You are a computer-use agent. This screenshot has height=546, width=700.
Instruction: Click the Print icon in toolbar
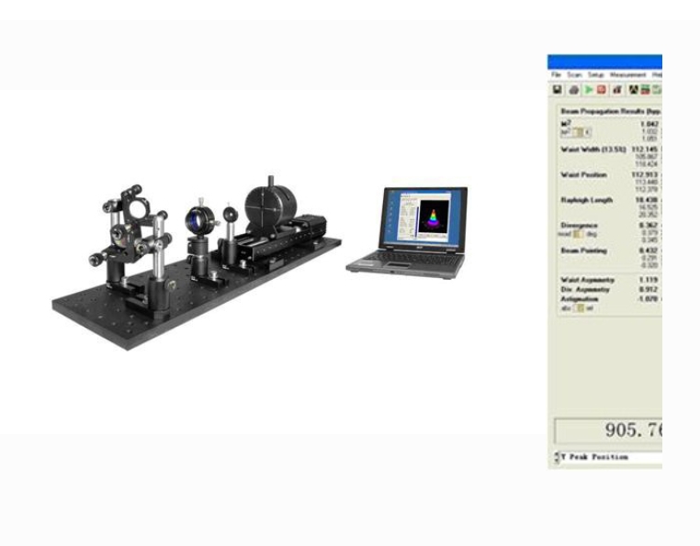pyautogui.click(x=573, y=90)
